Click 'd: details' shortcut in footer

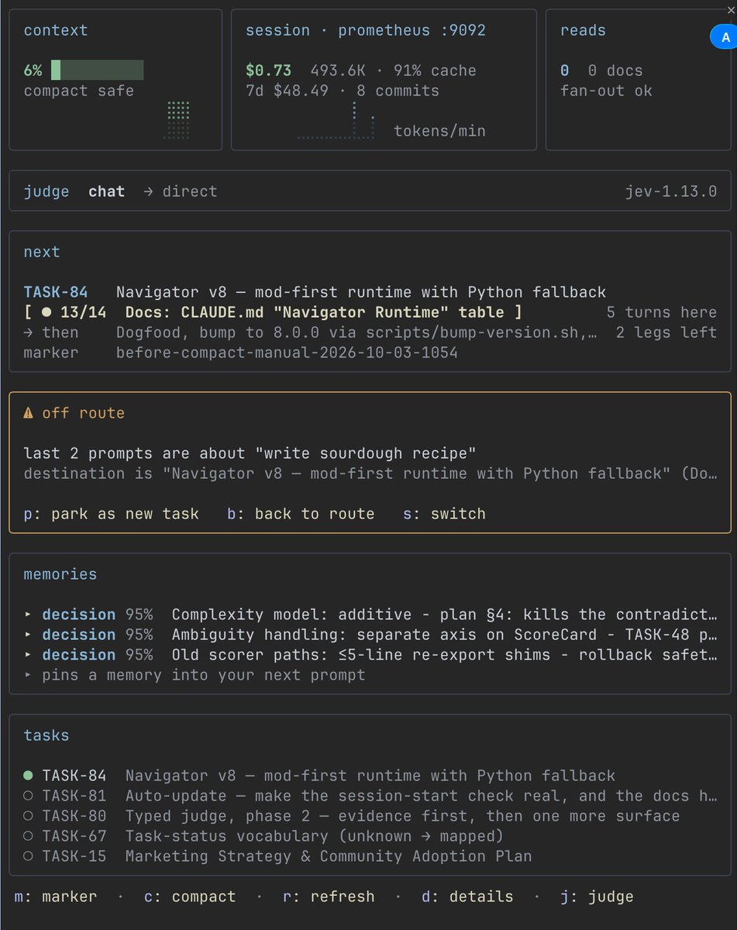point(467,897)
